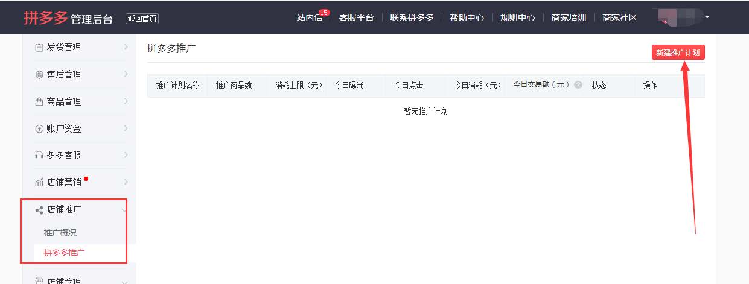The width and height of the screenshot is (749, 284).
Task: Click the 拼多多推广 page title
Action: click(171, 49)
